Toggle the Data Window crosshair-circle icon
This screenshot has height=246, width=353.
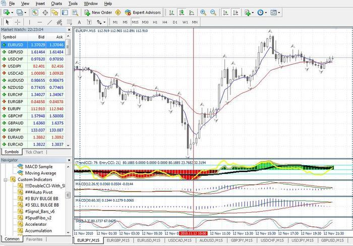[x=45, y=13]
